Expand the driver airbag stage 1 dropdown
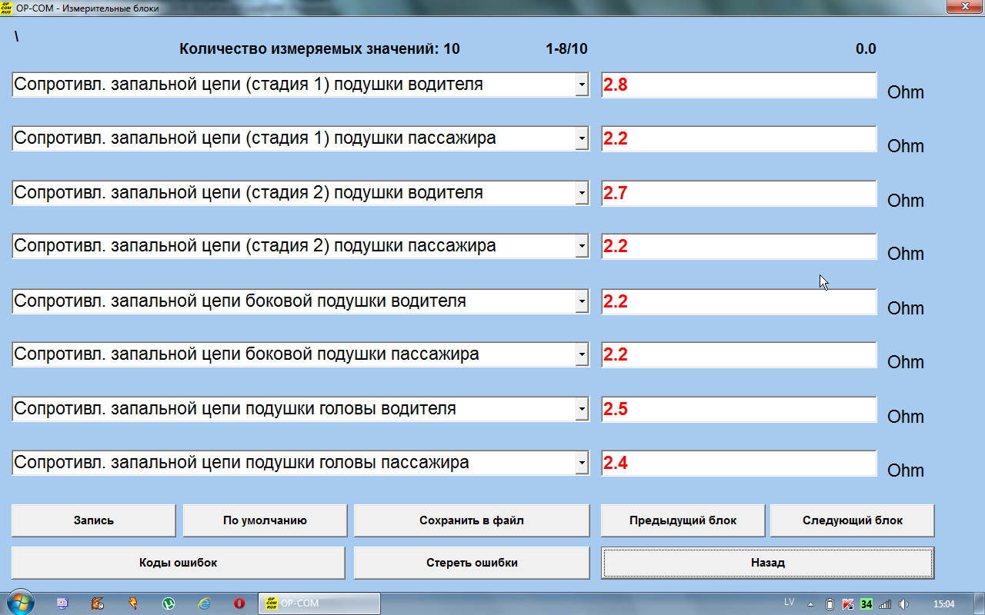 point(582,85)
